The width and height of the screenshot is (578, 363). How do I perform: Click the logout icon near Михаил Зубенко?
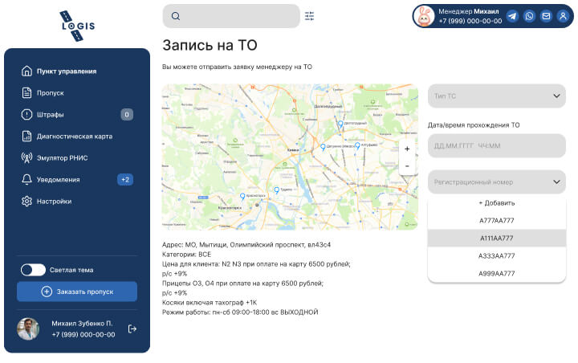(132, 328)
